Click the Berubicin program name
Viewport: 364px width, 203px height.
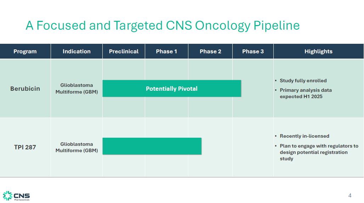(25, 89)
